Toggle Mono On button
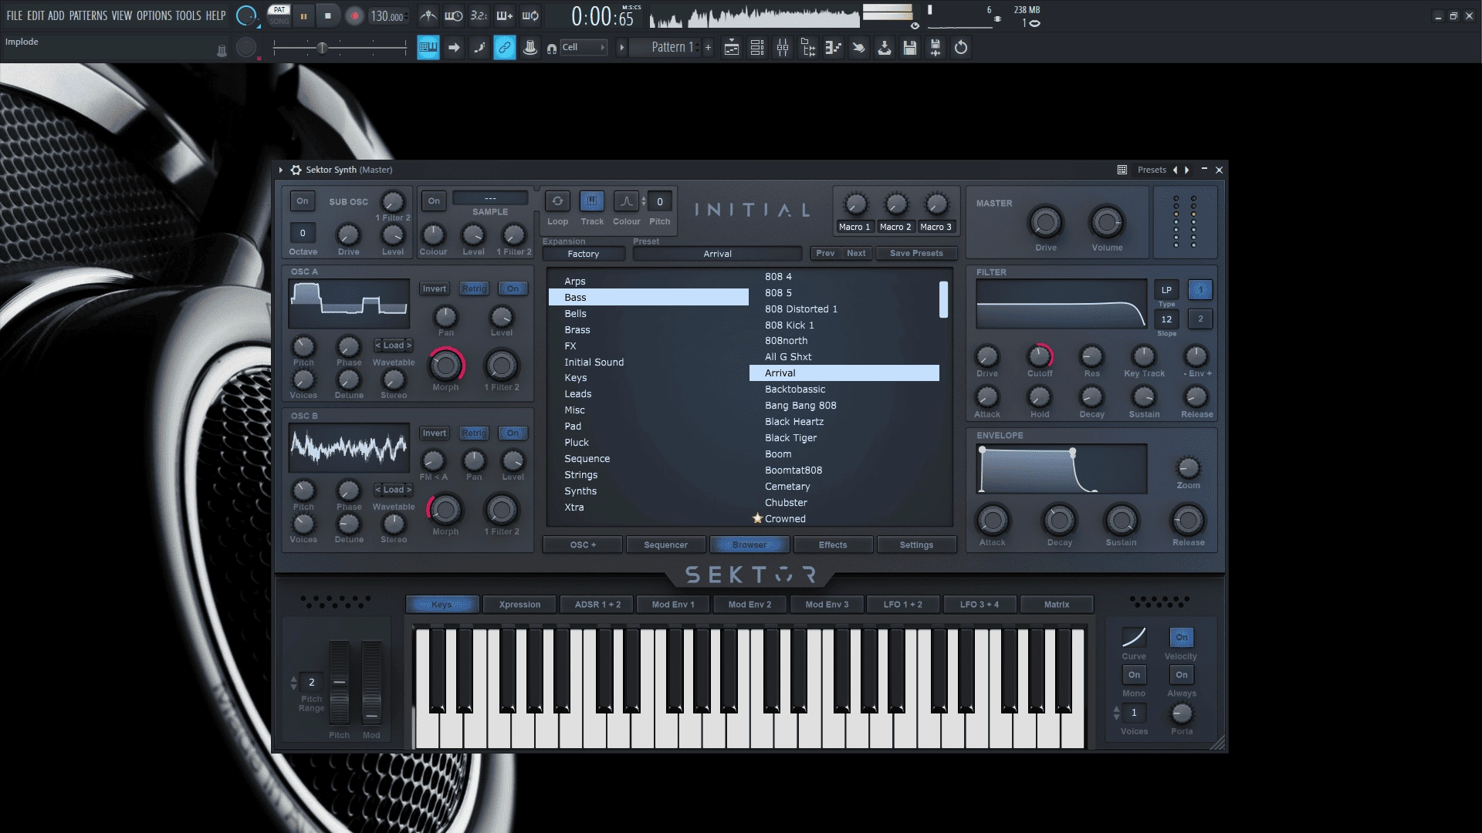The height and width of the screenshot is (833, 1482). (x=1134, y=675)
